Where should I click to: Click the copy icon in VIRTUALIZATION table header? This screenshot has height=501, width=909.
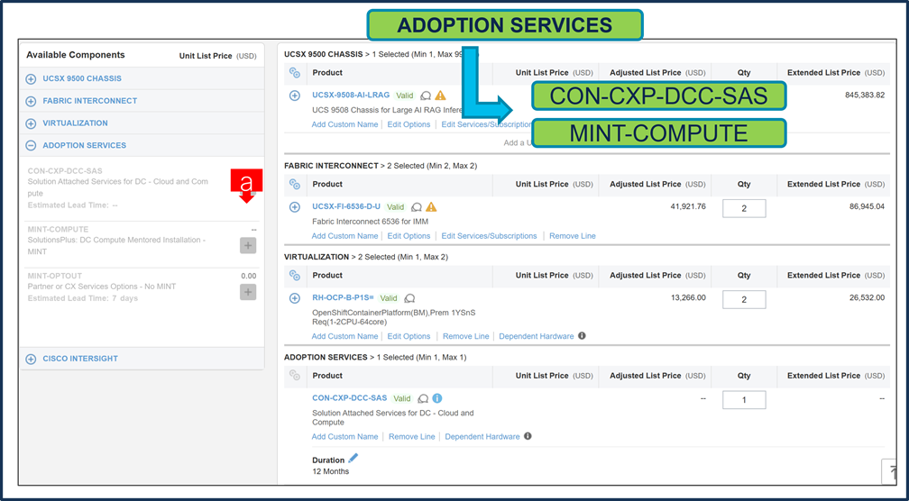click(295, 276)
